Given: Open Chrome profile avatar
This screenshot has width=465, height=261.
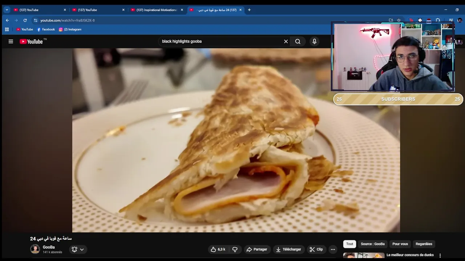Looking at the screenshot, I should (460, 20).
